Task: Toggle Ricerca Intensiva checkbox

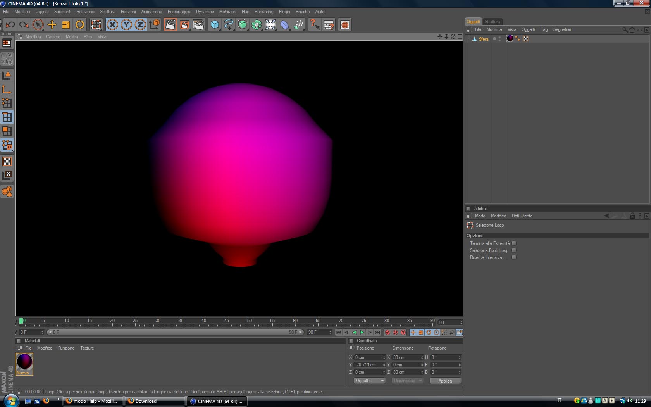Action: pos(514,257)
